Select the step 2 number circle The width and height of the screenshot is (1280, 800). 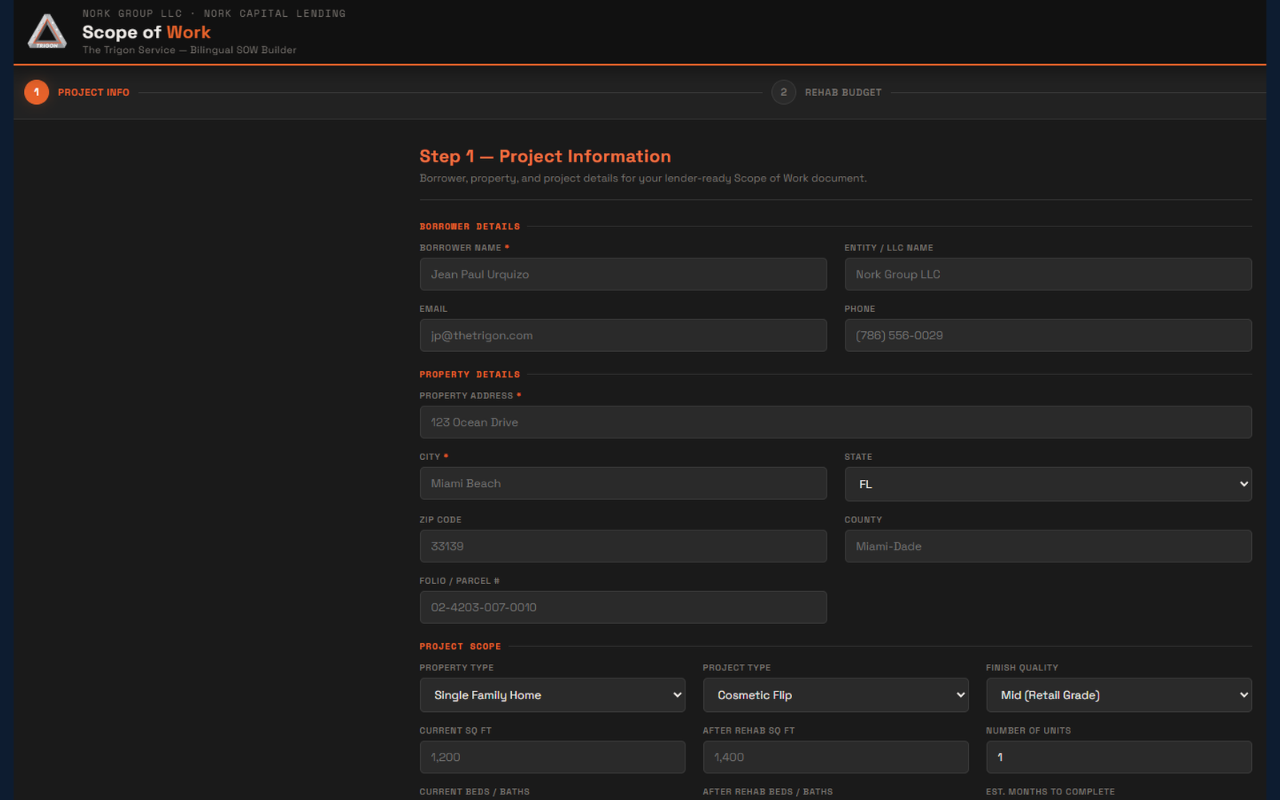(x=784, y=93)
